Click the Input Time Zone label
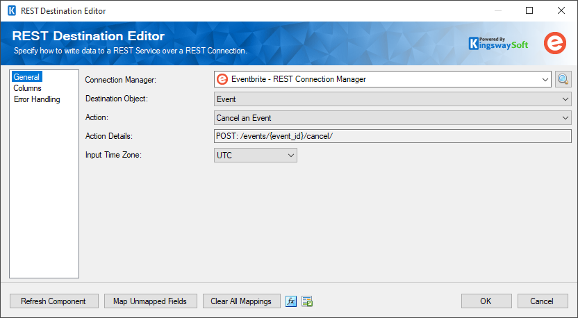The width and height of the screenshot is (578, 318). pos(113,155)
